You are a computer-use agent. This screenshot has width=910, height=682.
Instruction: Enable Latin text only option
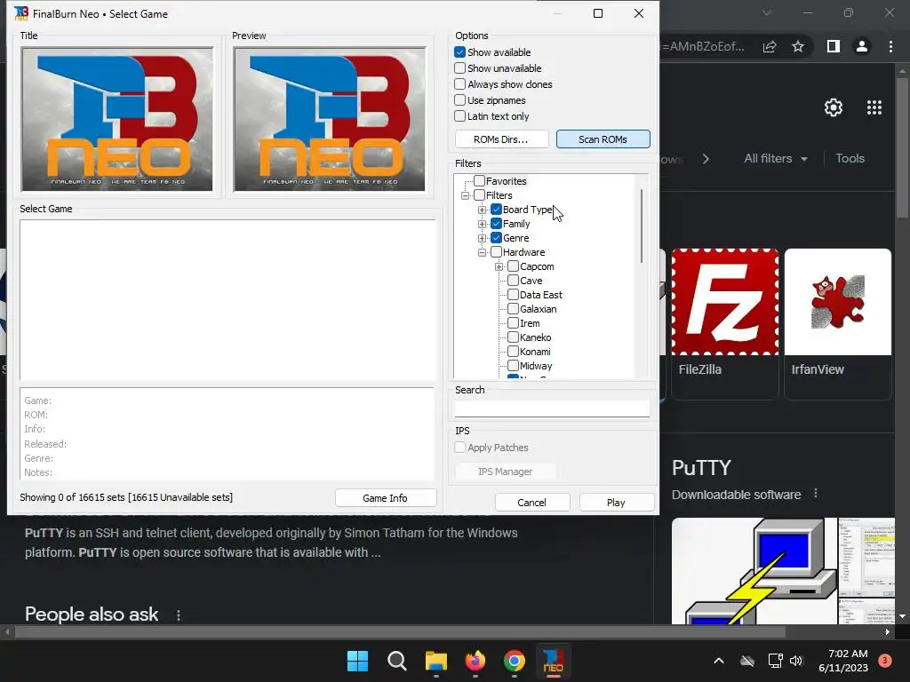pyautogui.click(x=459, y=116)
